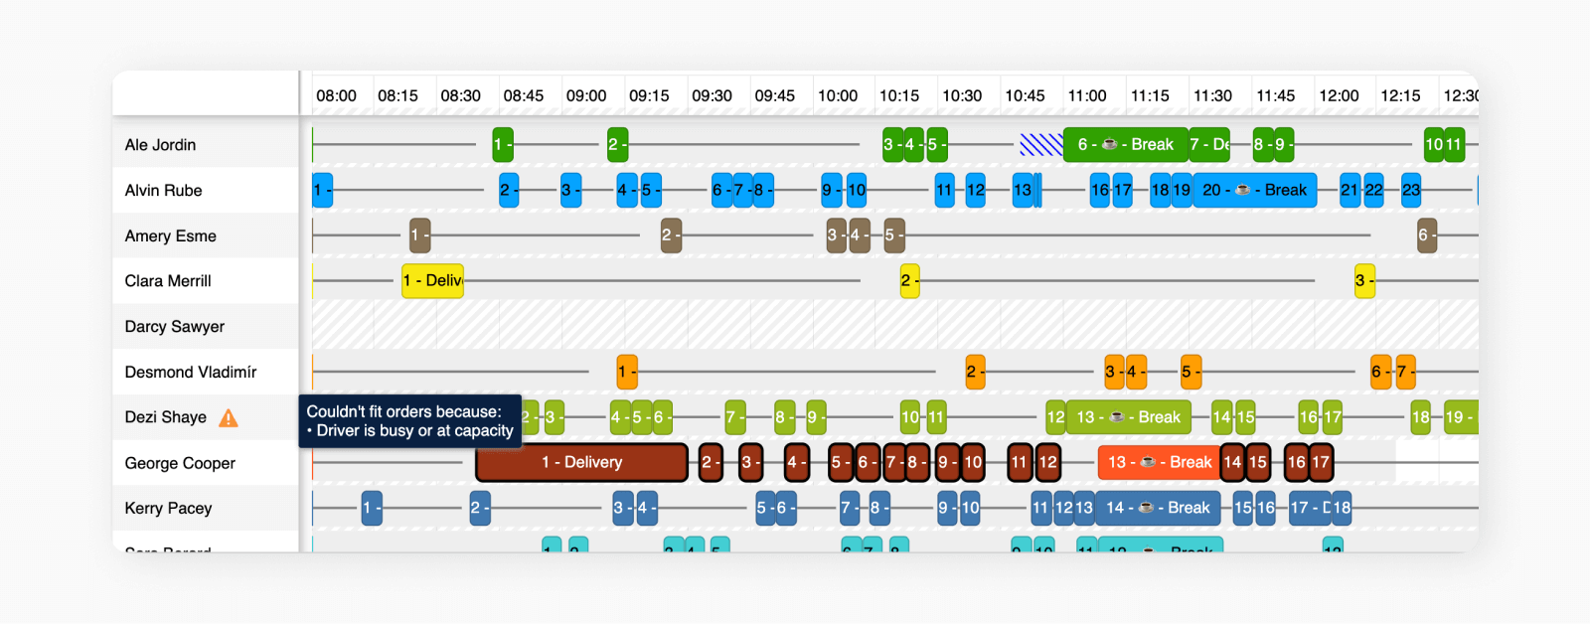1590x624 pixels.
Task: Click the 11:30 time column header
Action: point(1212,96)
